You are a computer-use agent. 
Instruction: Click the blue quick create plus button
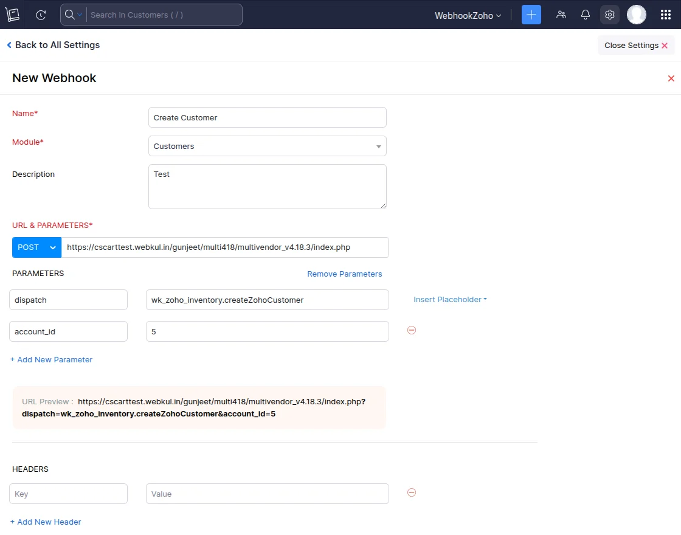(x=531, y=15)
